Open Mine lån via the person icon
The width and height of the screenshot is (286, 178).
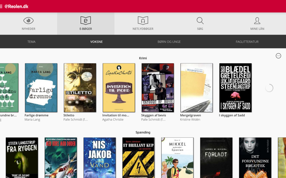pos(257,21)
